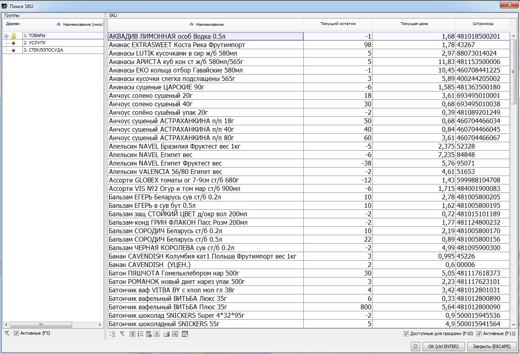The width and height of the screenshot is (520, 354).
Task: Toggle the Доступные для продажи (F10) checkbox
Action: (406, 334)
